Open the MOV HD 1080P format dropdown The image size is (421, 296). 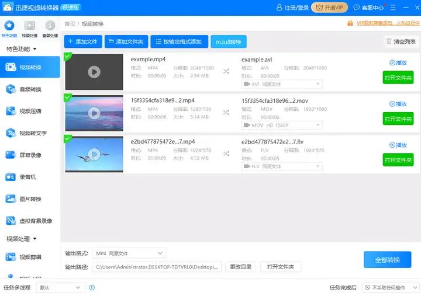point(282,126)
